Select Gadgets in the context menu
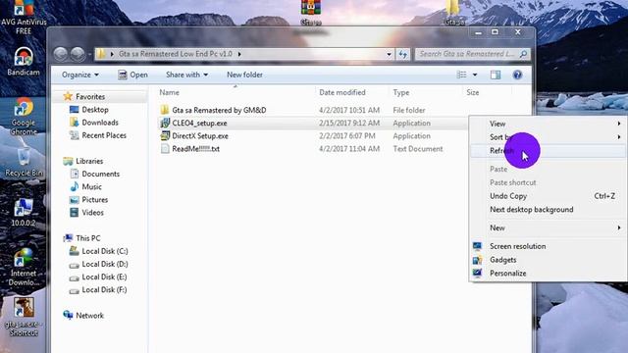 click(548, 260)
